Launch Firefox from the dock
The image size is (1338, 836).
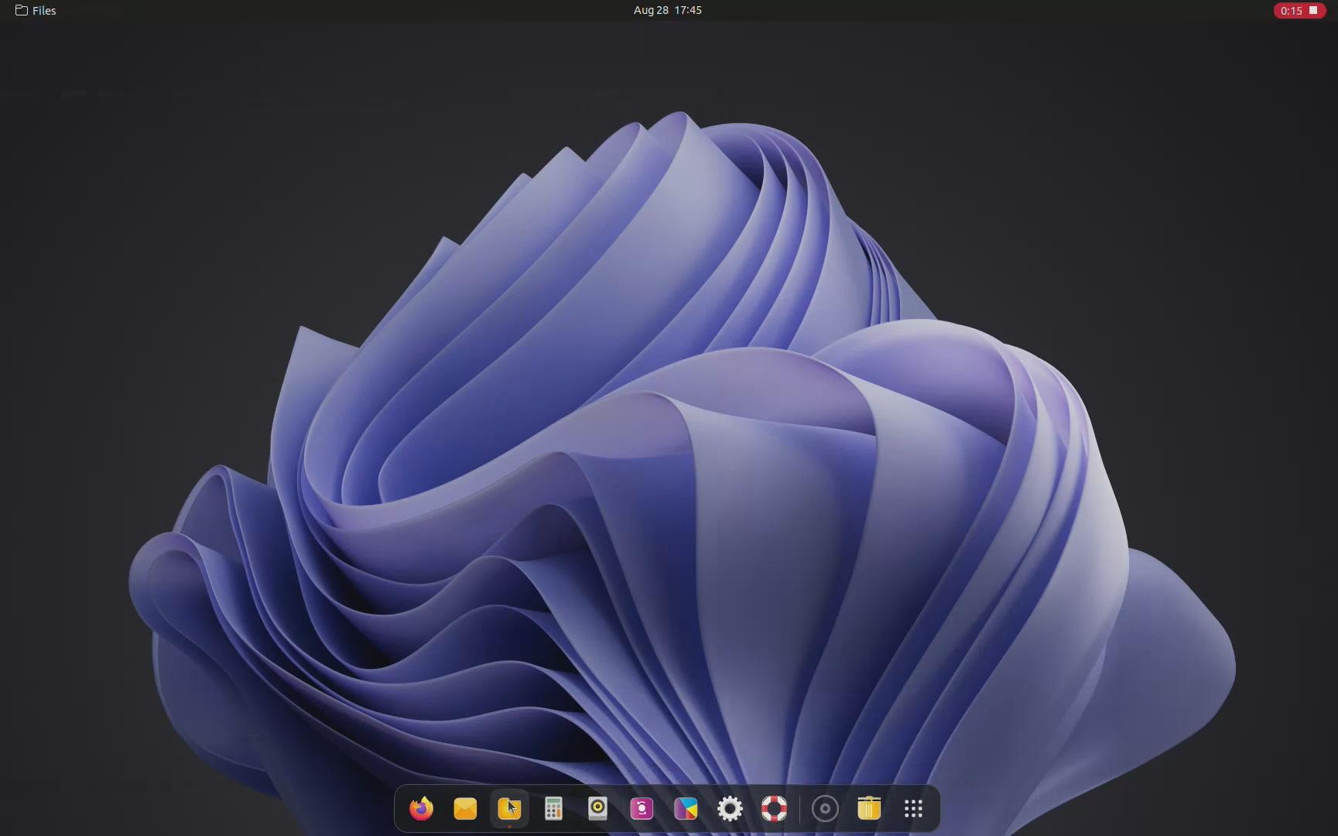click(x=420, y=808)
